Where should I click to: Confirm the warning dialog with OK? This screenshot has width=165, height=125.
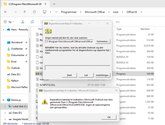coord(109,117)
